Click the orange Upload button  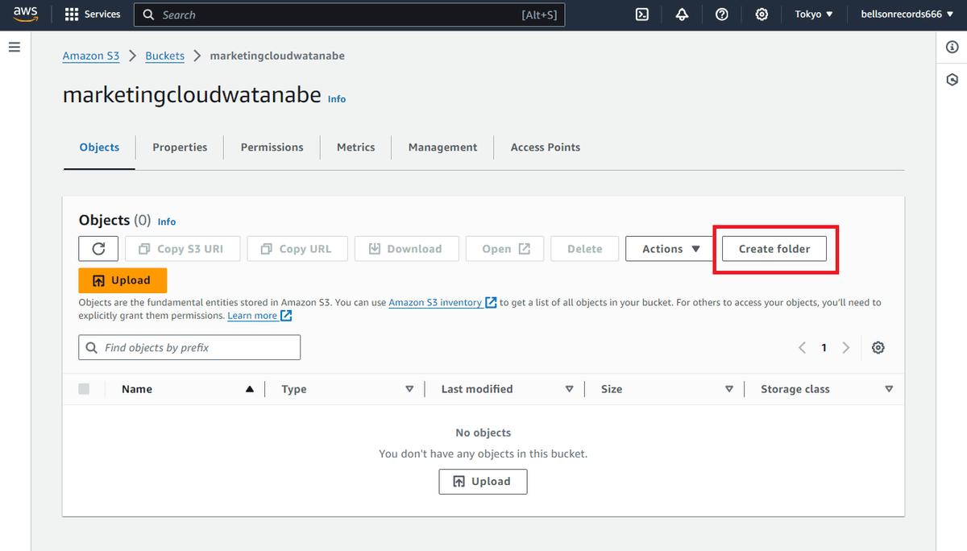[x=122, y=280]
